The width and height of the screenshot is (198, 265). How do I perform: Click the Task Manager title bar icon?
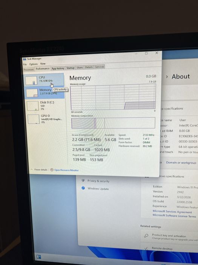tap(25, 59)
